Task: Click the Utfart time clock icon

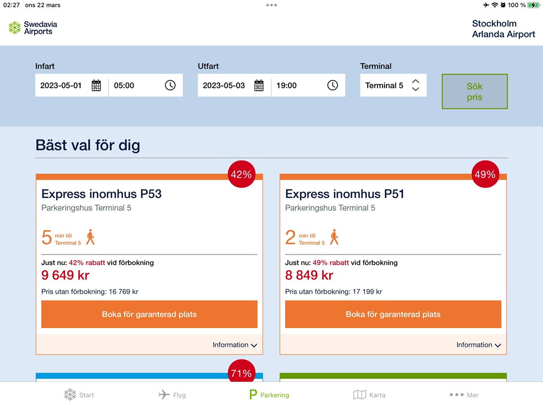Action: 333,85
